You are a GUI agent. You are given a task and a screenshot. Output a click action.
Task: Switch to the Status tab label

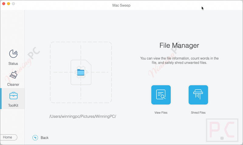pos(13,63)
